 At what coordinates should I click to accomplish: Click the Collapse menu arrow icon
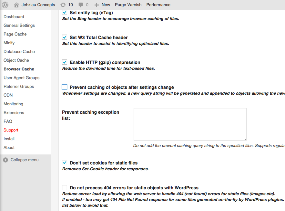click(x=5, y=160)
